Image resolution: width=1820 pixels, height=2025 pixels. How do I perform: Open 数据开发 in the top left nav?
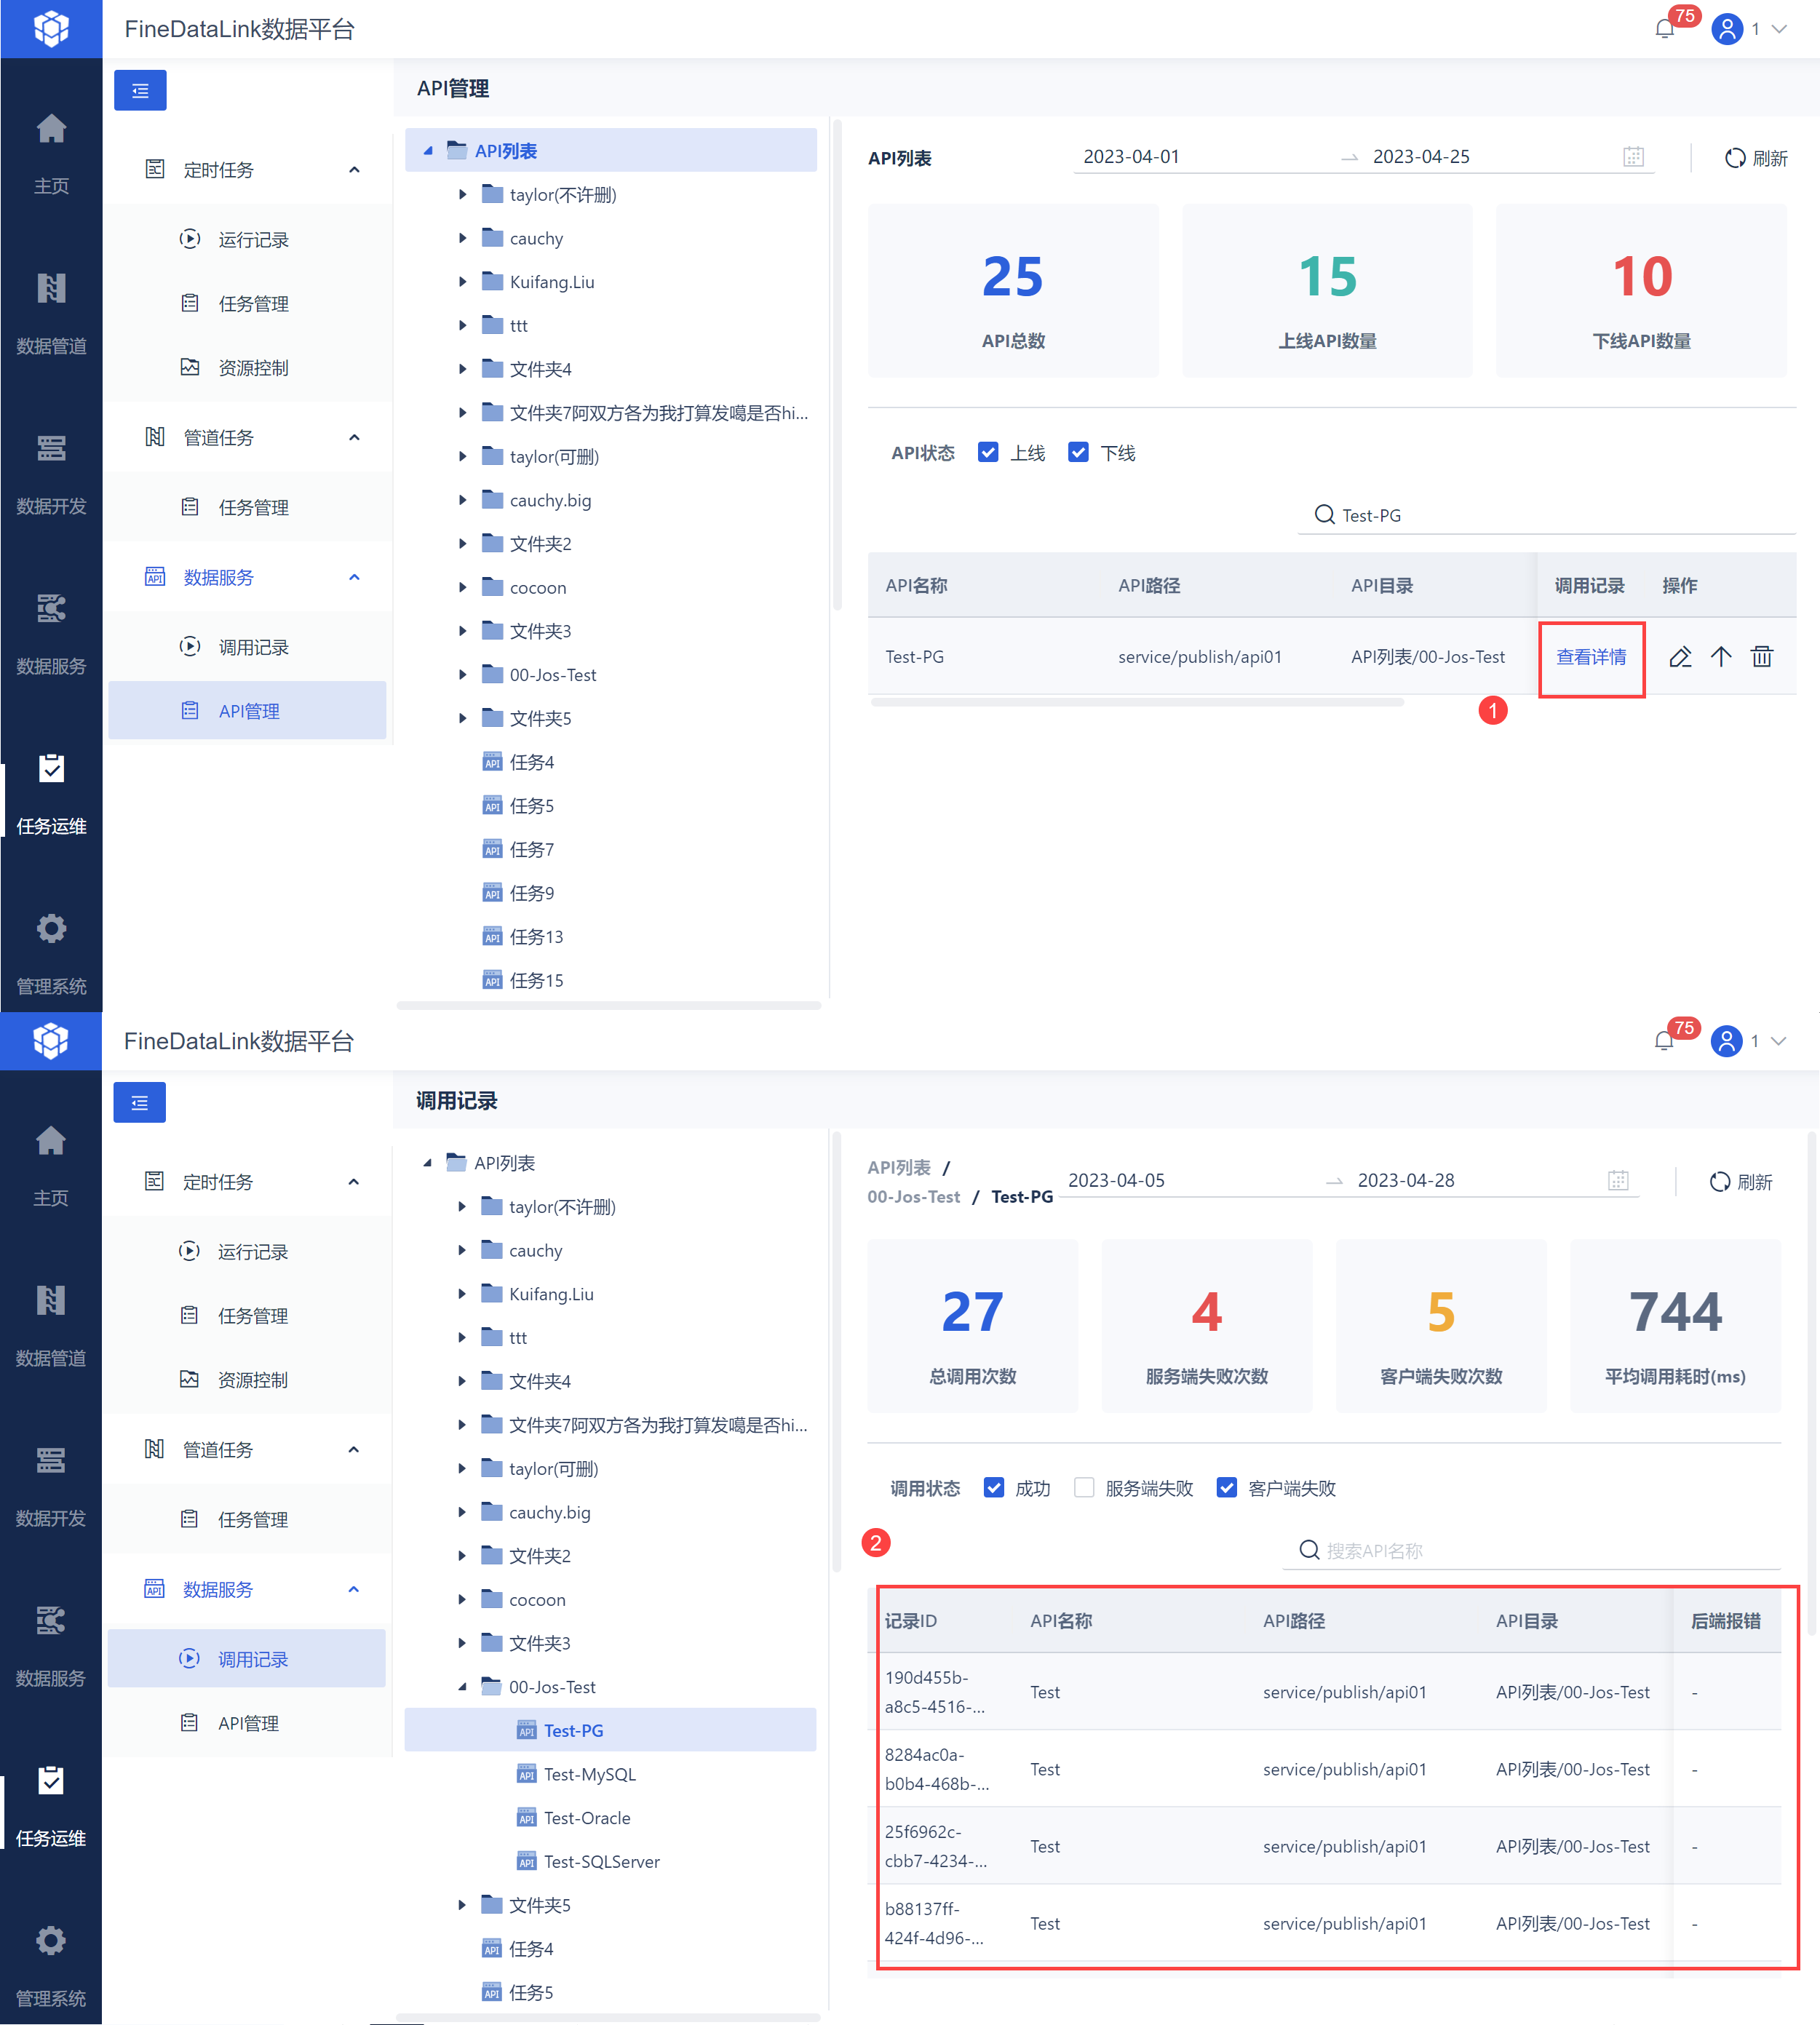[x=51, y=474]
